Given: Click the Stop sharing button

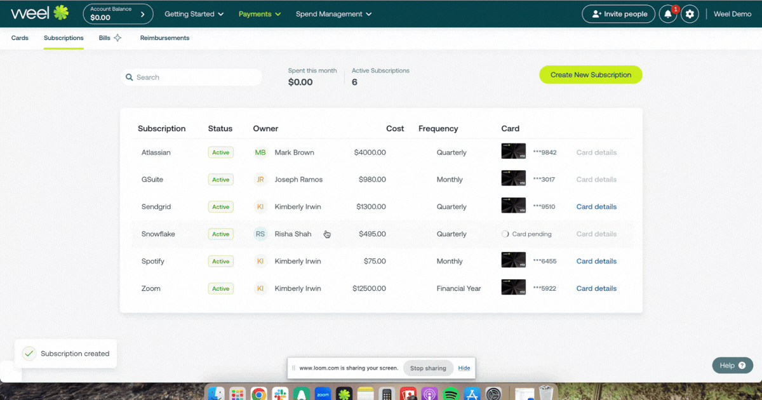Looking at the screenshot, I should 428,368.
